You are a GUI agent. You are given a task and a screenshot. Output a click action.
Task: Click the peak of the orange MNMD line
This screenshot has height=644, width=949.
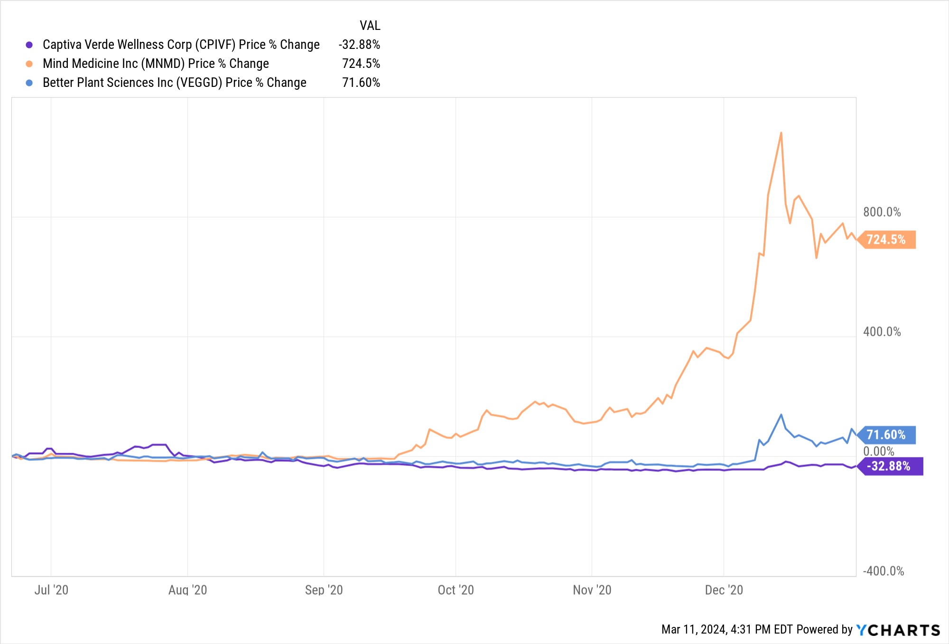781,133
